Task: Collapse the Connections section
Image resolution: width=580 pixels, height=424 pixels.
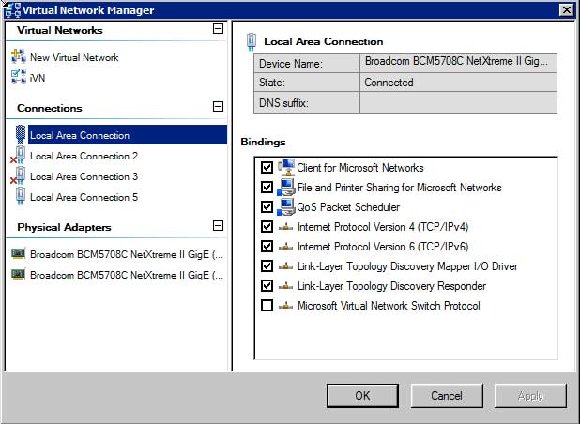Action: pyautogui.click(x=219, y=107)
